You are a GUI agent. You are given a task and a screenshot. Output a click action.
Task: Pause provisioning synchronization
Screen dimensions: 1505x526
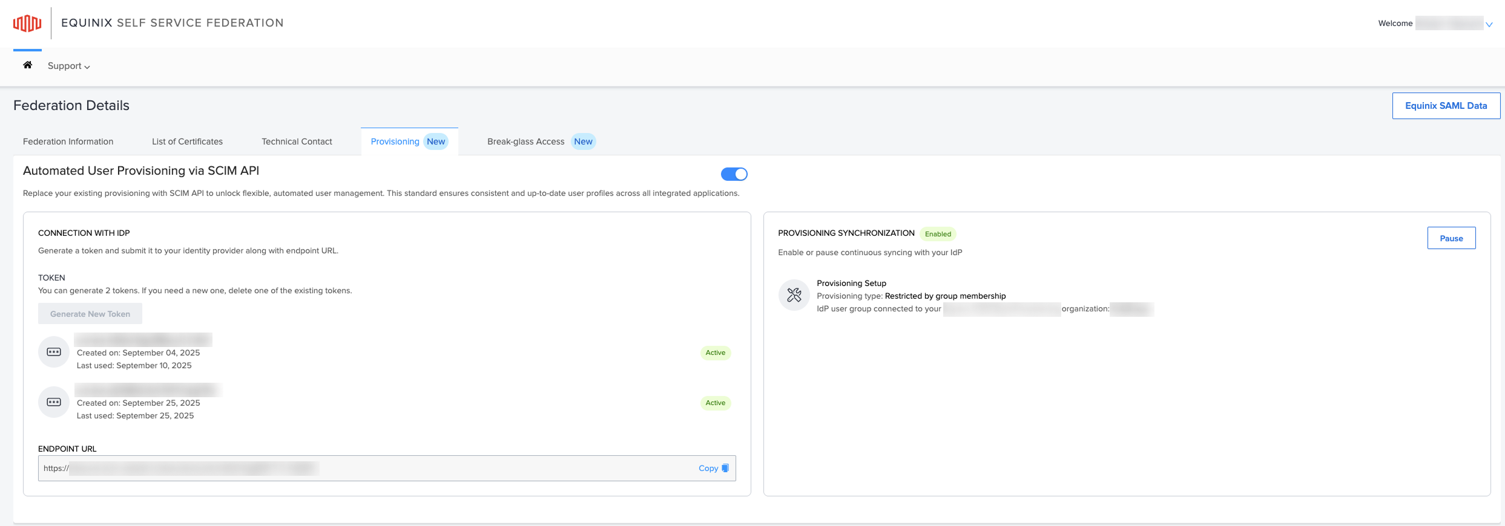[x=1451, y=238]
